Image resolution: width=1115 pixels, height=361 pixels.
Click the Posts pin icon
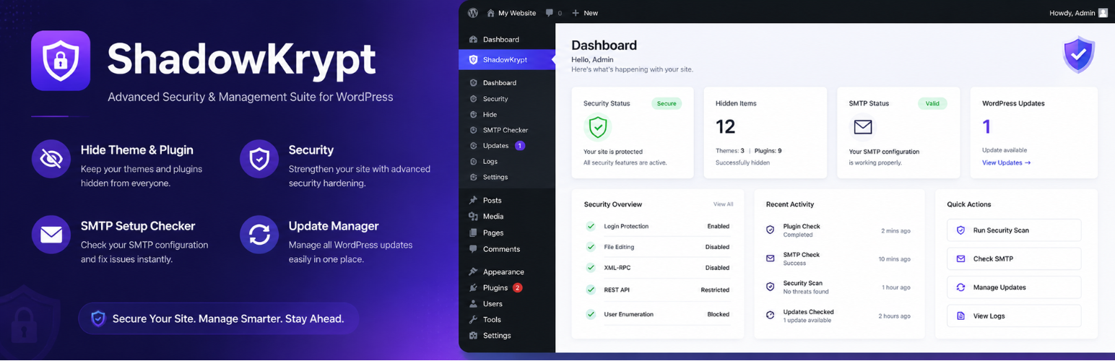[473, 201]
